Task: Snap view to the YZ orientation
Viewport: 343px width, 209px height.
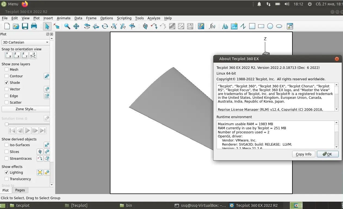Action: [25, 55]
